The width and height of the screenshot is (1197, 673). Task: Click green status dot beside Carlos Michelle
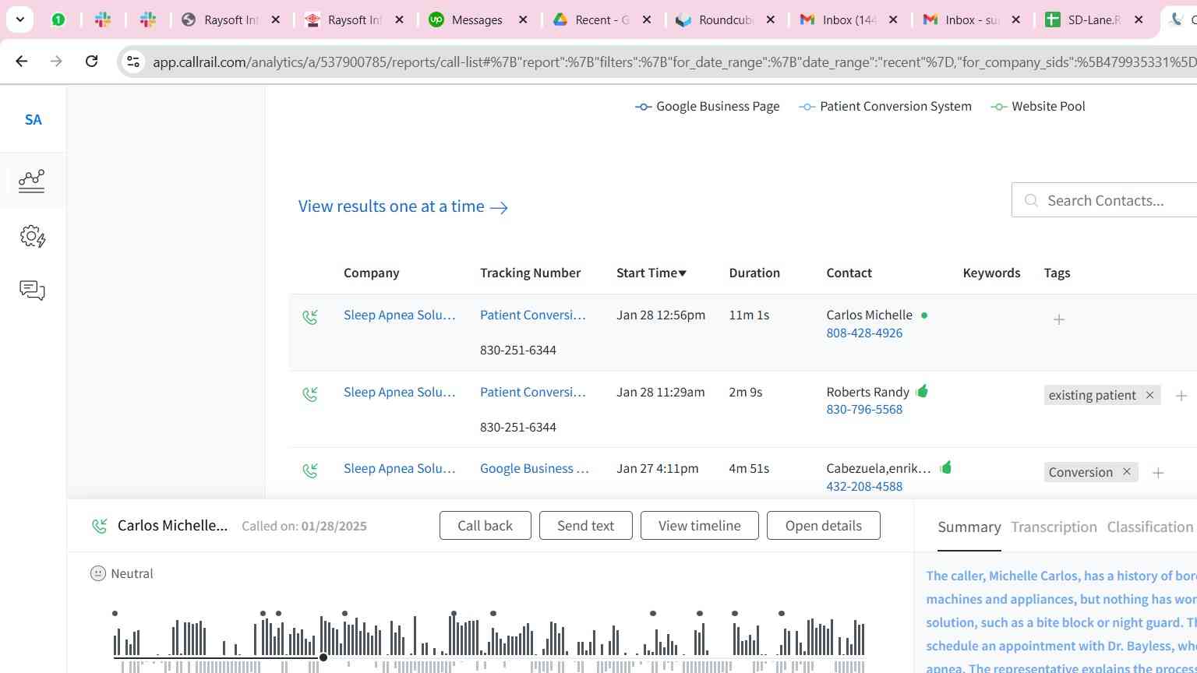click(924, 315)
